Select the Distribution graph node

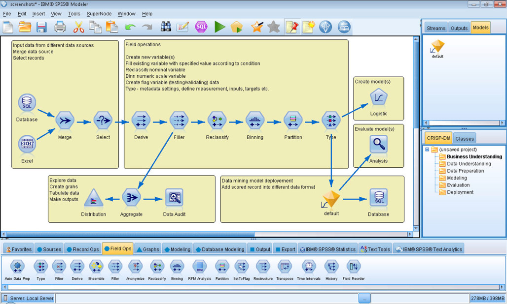93,198
